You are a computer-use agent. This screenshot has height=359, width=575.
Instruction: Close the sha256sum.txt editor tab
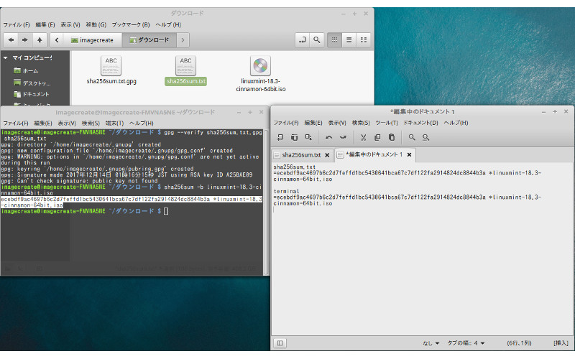pyautogui.click(x=327, y=155)
